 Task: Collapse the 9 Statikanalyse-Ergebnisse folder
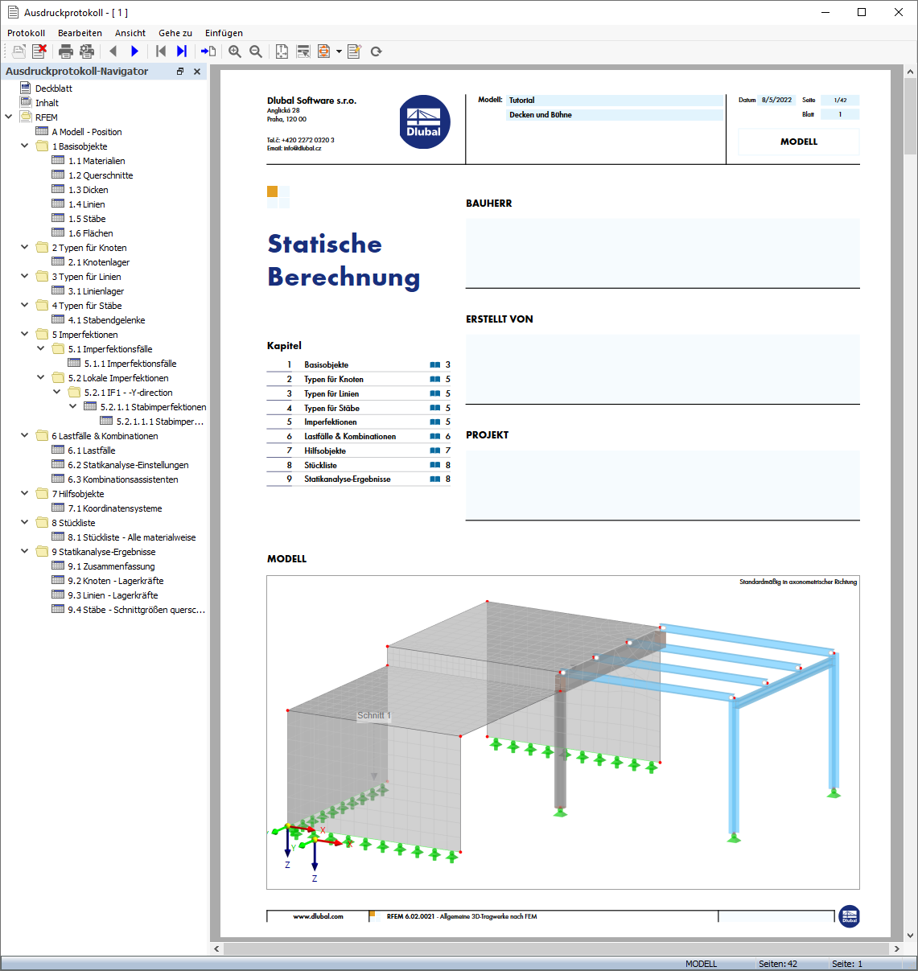pos(25,551)
